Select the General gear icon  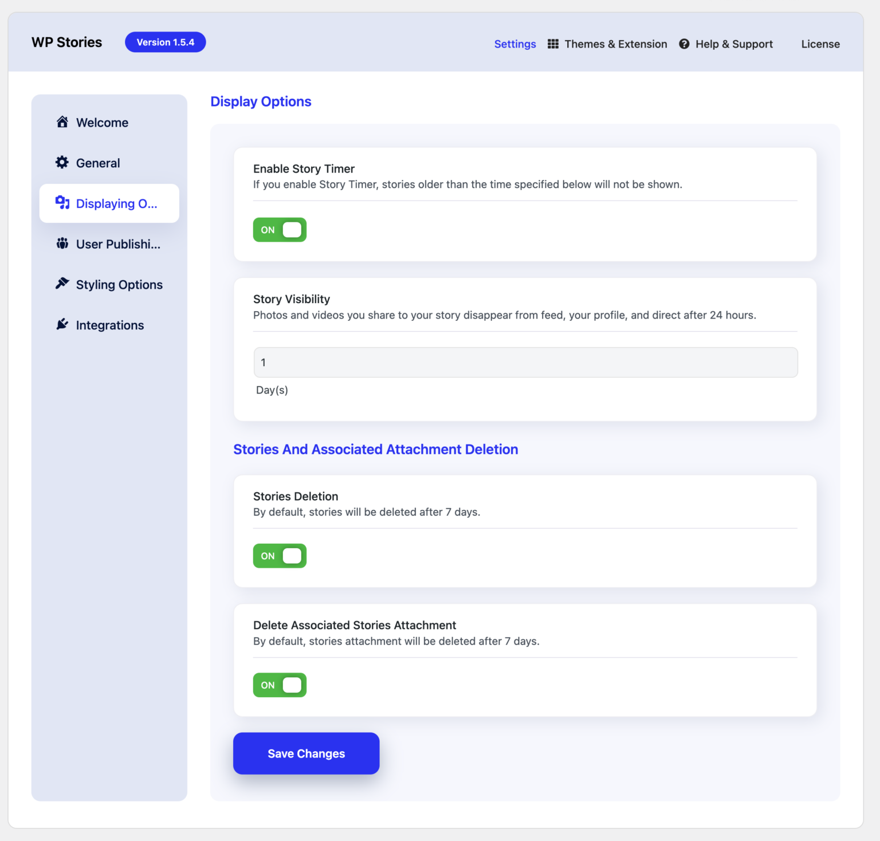(x=62, y=163)
